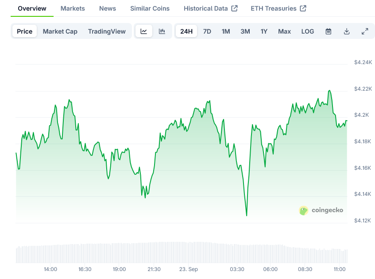Viewport: 375px width, 279px height.
Task: Open the News tab
Action: pos(108,8)
